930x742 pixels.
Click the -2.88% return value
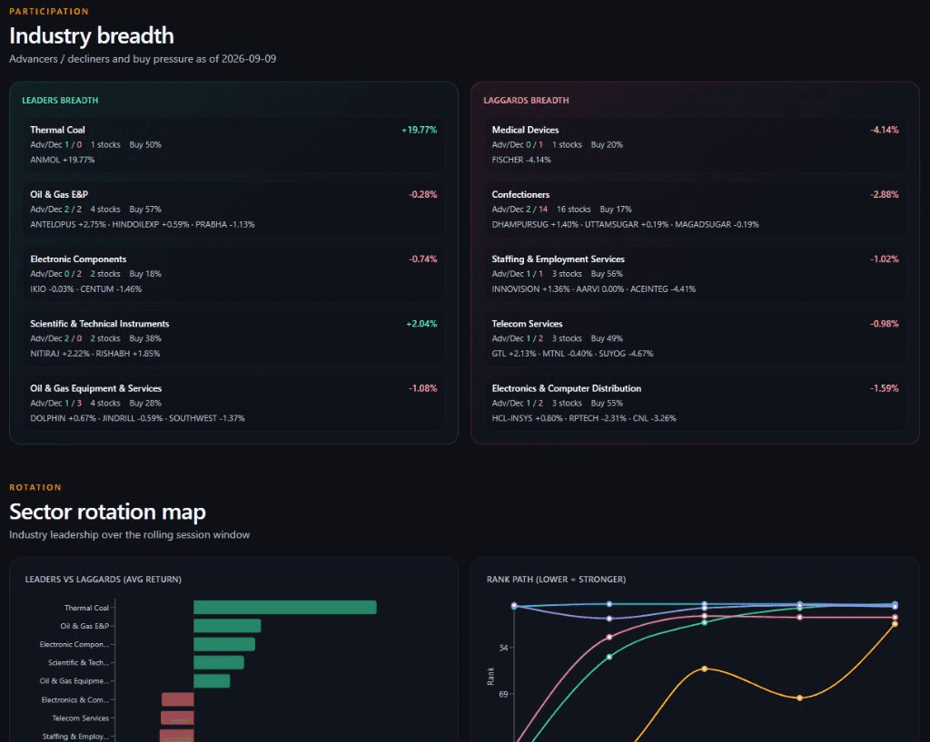point(885,194)
